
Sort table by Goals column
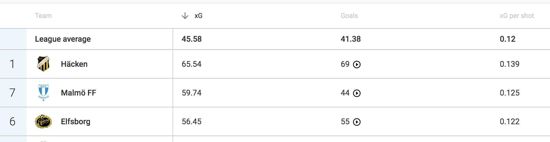pyautogui.click(x=349, y=16)
